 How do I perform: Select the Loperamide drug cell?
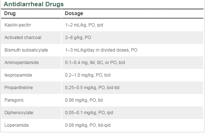tap(17, 125)
